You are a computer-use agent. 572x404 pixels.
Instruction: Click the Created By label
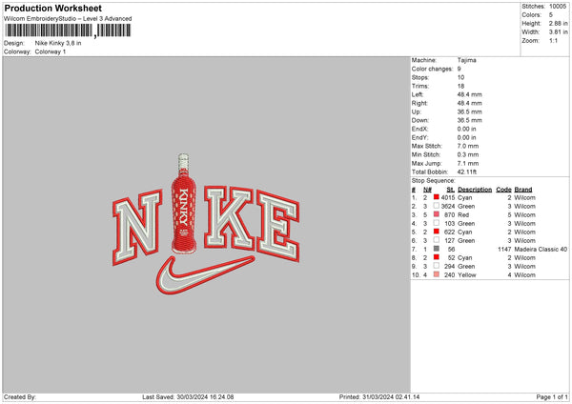point(20,396)
